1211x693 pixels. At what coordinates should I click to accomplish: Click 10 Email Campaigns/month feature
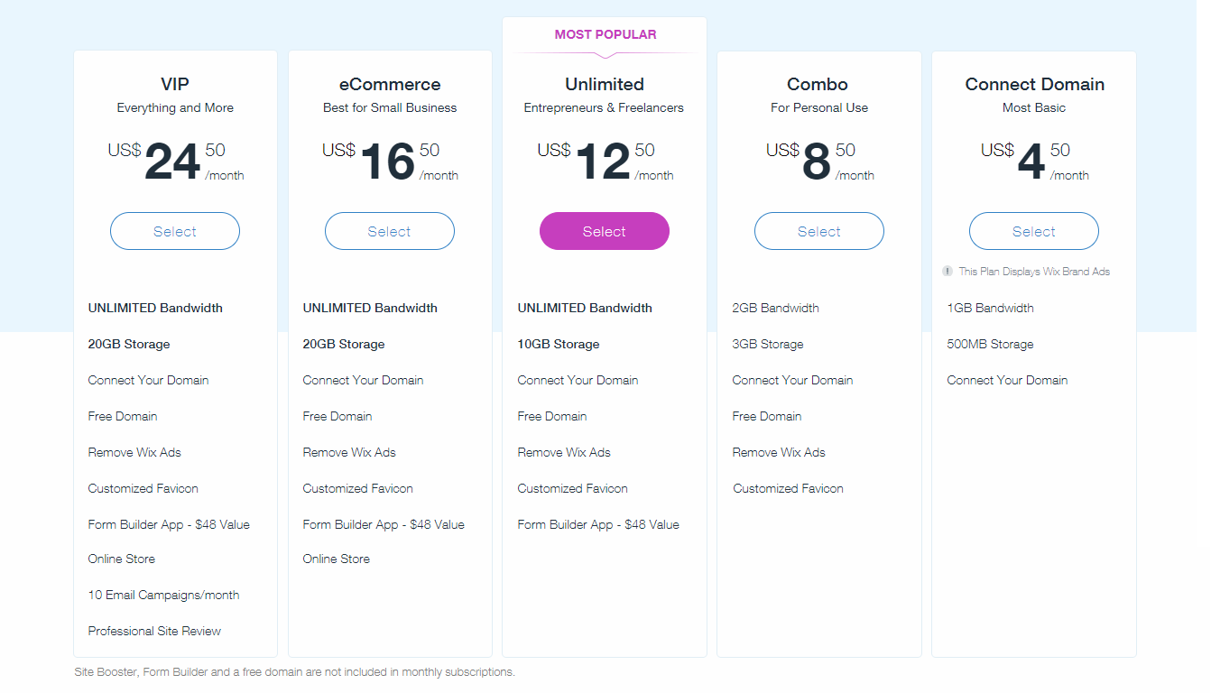coord(163,595)
